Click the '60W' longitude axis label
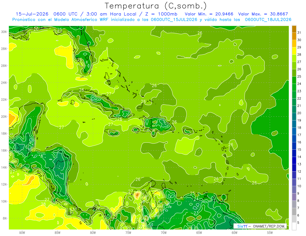This screenshot has width=306, height=236. tap(235, 233)
